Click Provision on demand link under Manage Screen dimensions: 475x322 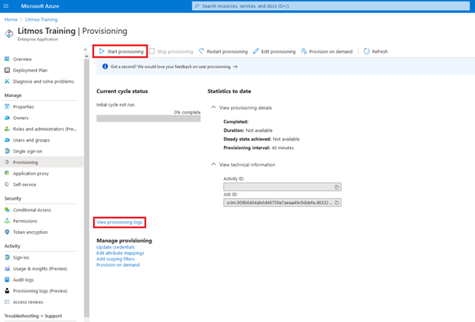point(118,264)
